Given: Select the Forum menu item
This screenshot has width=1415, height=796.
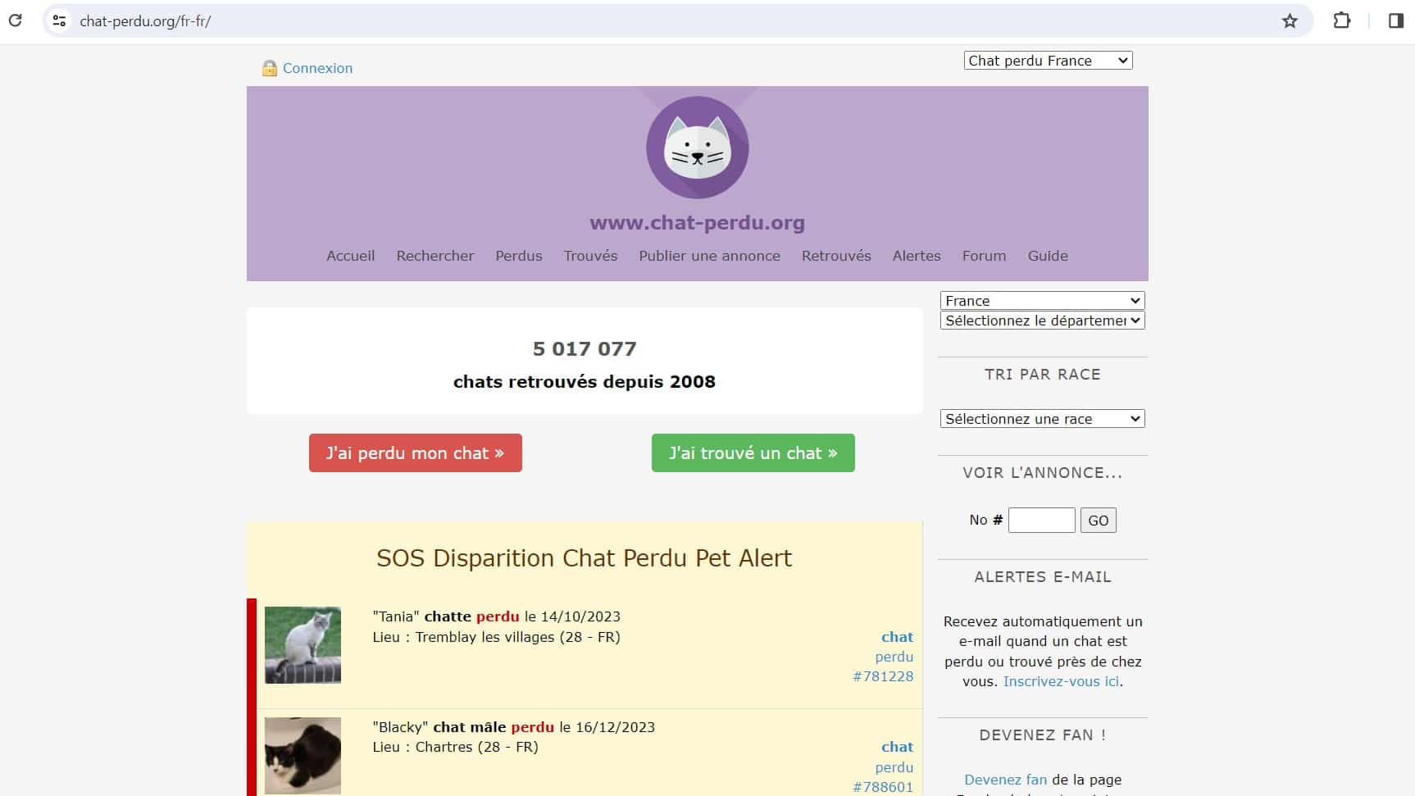Looking at the screenshot, I should 984,256.
